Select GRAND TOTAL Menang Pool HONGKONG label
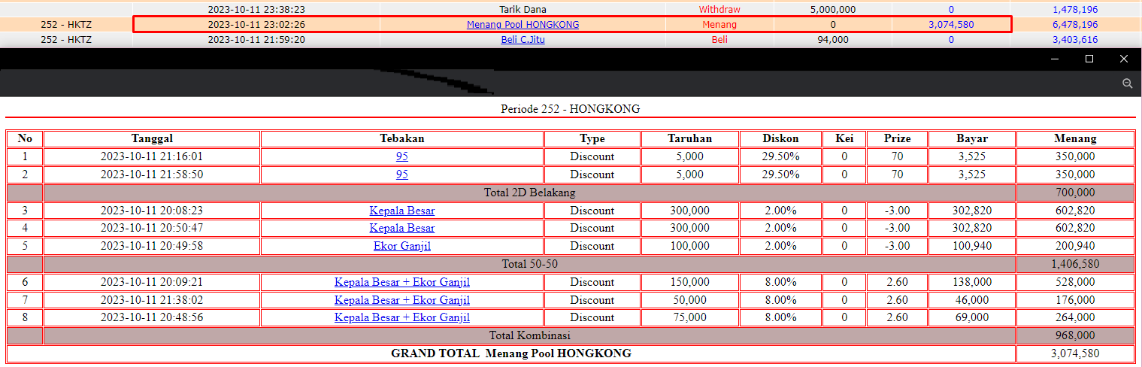The height and width of the screenshot is (367, 1142). point(511,353)
